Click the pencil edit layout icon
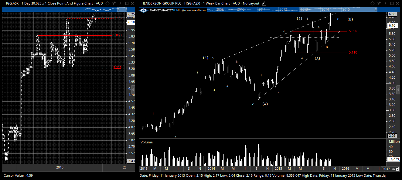Image resolution: width=402 pixels, height=180 pixels. click(x=264, y=3)
